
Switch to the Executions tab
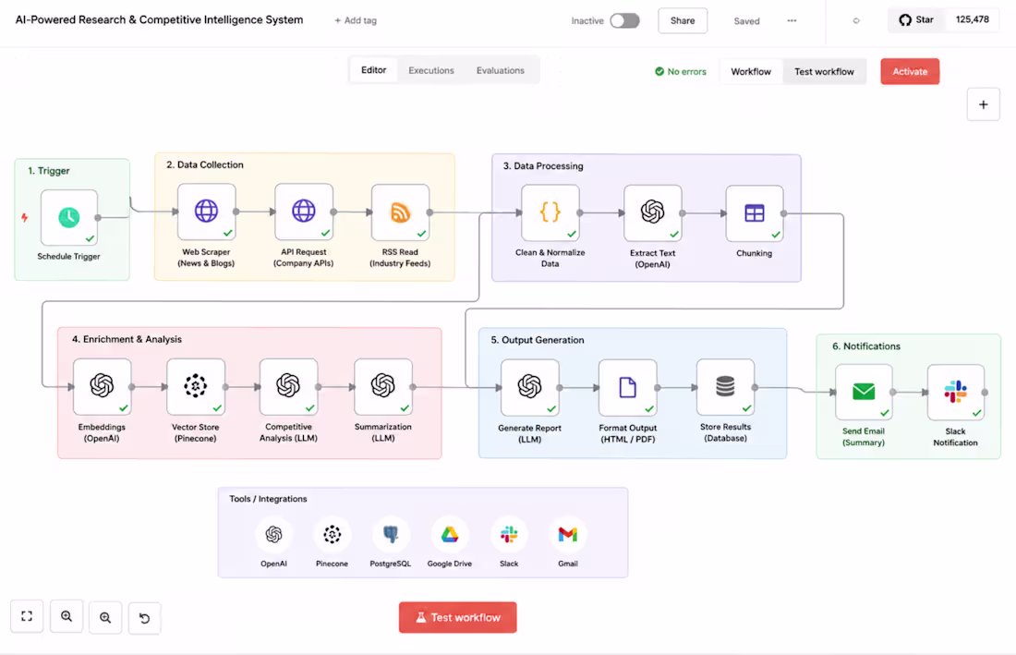click(x=431, y=70)
